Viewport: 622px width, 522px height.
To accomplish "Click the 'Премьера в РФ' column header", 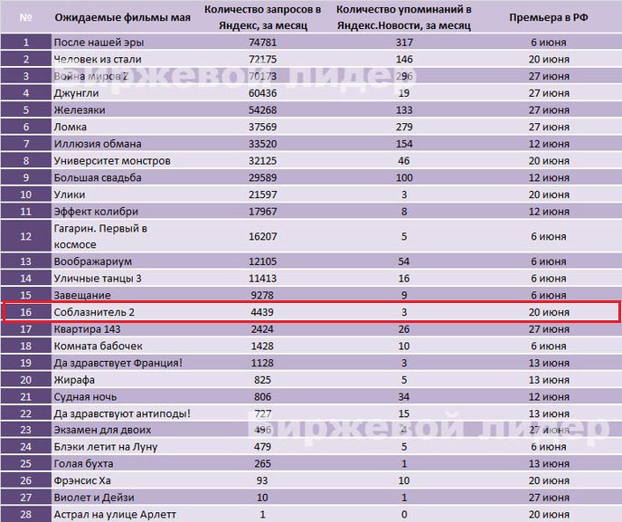I will 549,17.
